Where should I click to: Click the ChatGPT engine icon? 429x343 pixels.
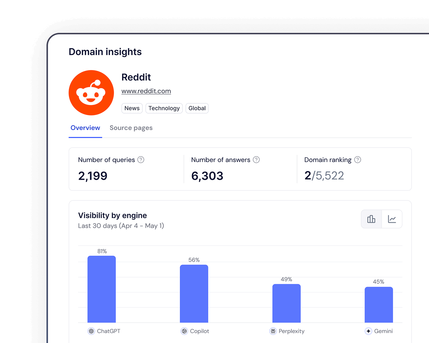pos(91,331)
